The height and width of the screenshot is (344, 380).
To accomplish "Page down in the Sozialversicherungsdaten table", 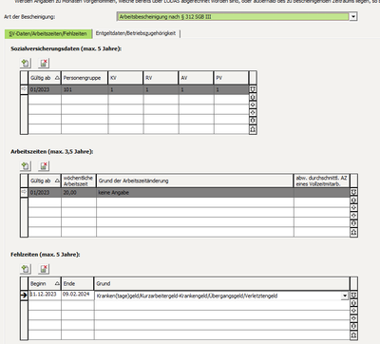I will tap(253, 121).
